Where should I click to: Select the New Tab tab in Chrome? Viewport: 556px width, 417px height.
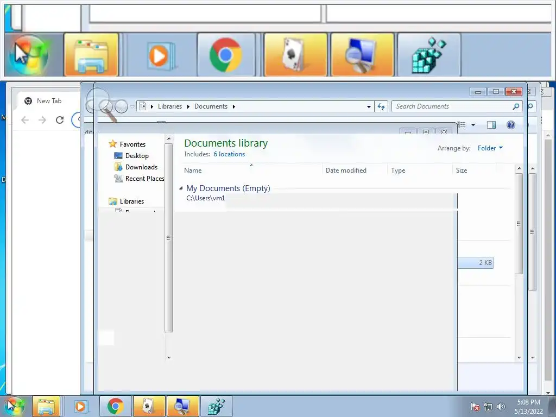pos(49,101)
